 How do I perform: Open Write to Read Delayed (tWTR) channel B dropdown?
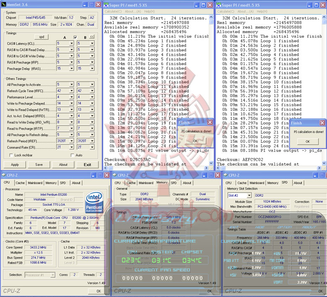[92, 109]
